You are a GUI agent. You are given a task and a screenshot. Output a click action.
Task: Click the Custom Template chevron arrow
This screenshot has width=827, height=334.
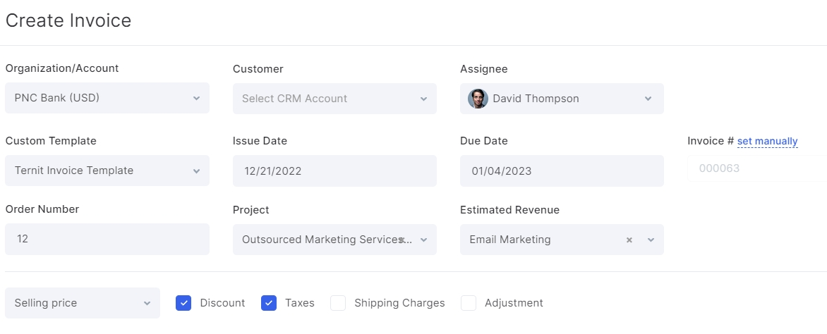tap(196, 171)
